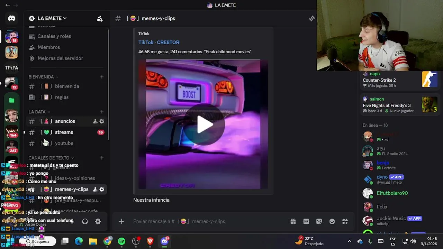Viewport: 443px width, 249px height.
Task: Open Miembros list
Action: pos(66,47)
